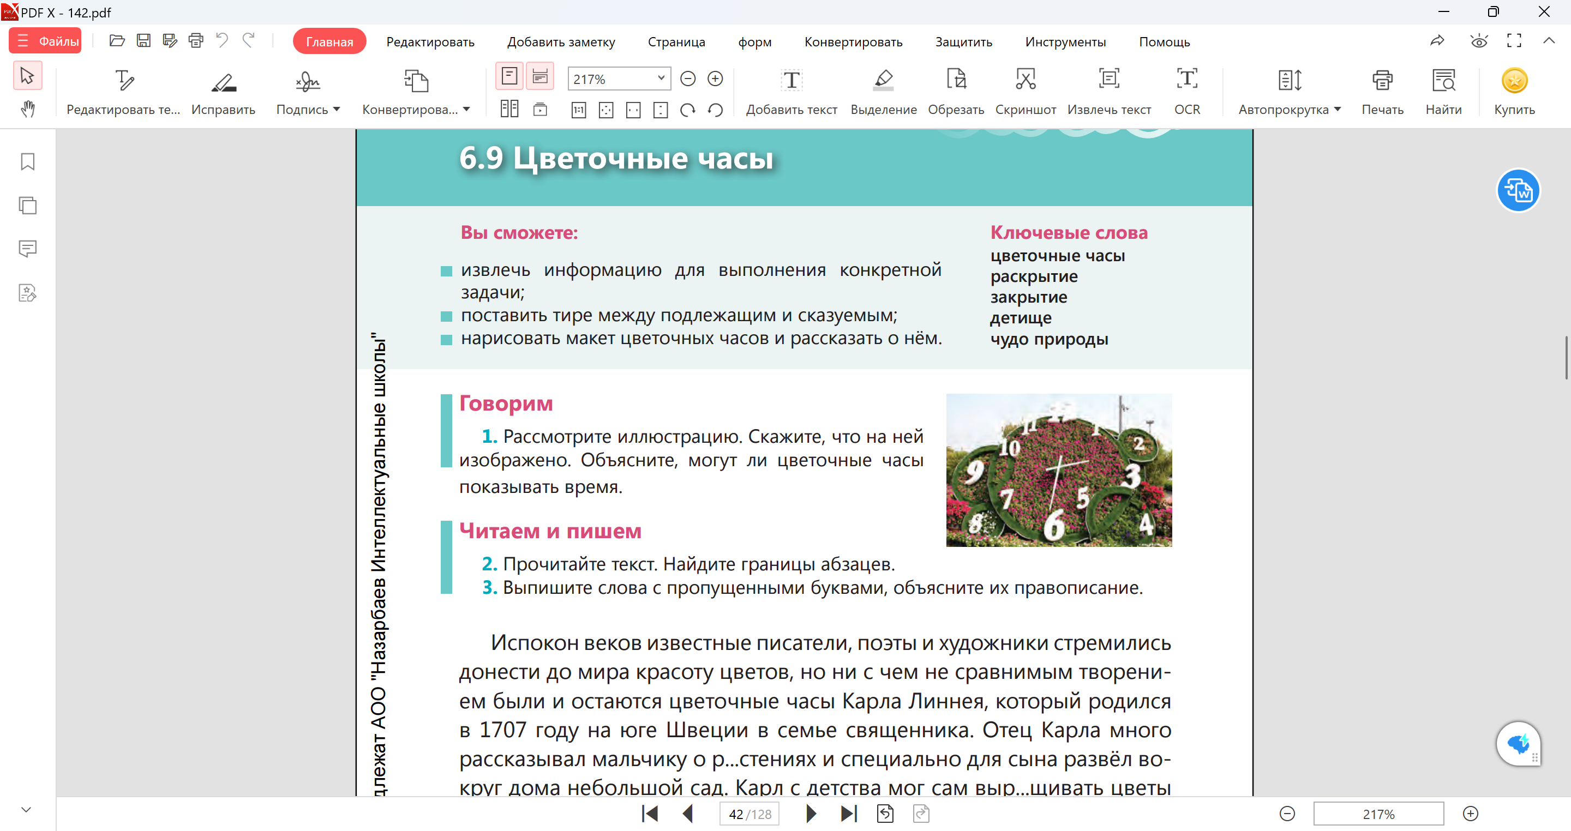Click the convert-to-Word floating icon
Viewport: 1571px width, 831px height.
pyautogui.click(x=1518, y=190)
